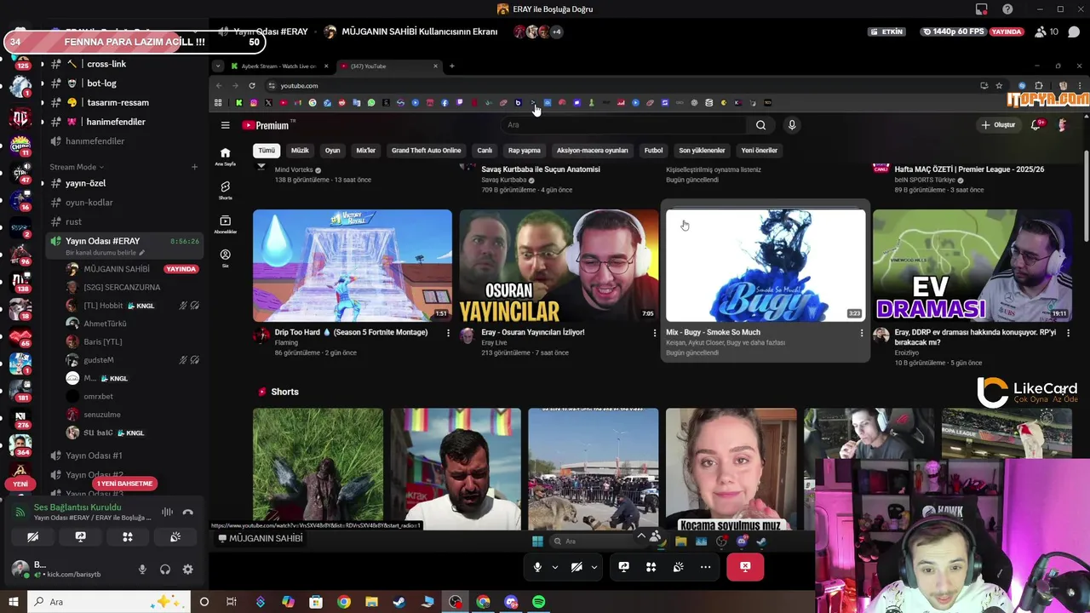
Task: Select the Tümü filter chip
Action: click(267, 151)
